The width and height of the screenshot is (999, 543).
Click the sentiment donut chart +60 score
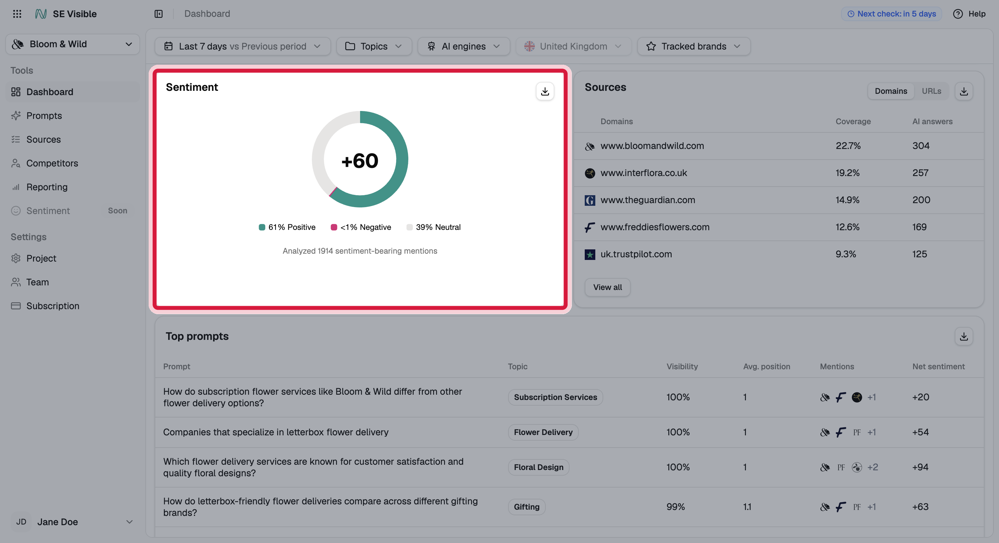point(359,161)
